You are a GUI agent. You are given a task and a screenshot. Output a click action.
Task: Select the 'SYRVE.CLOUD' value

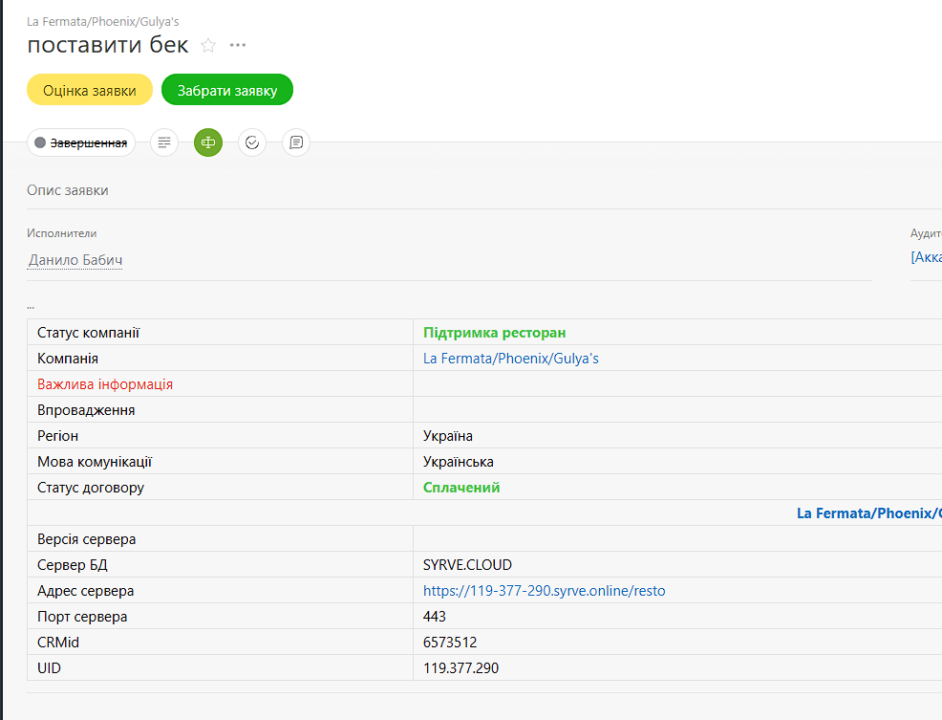[467, 565]
